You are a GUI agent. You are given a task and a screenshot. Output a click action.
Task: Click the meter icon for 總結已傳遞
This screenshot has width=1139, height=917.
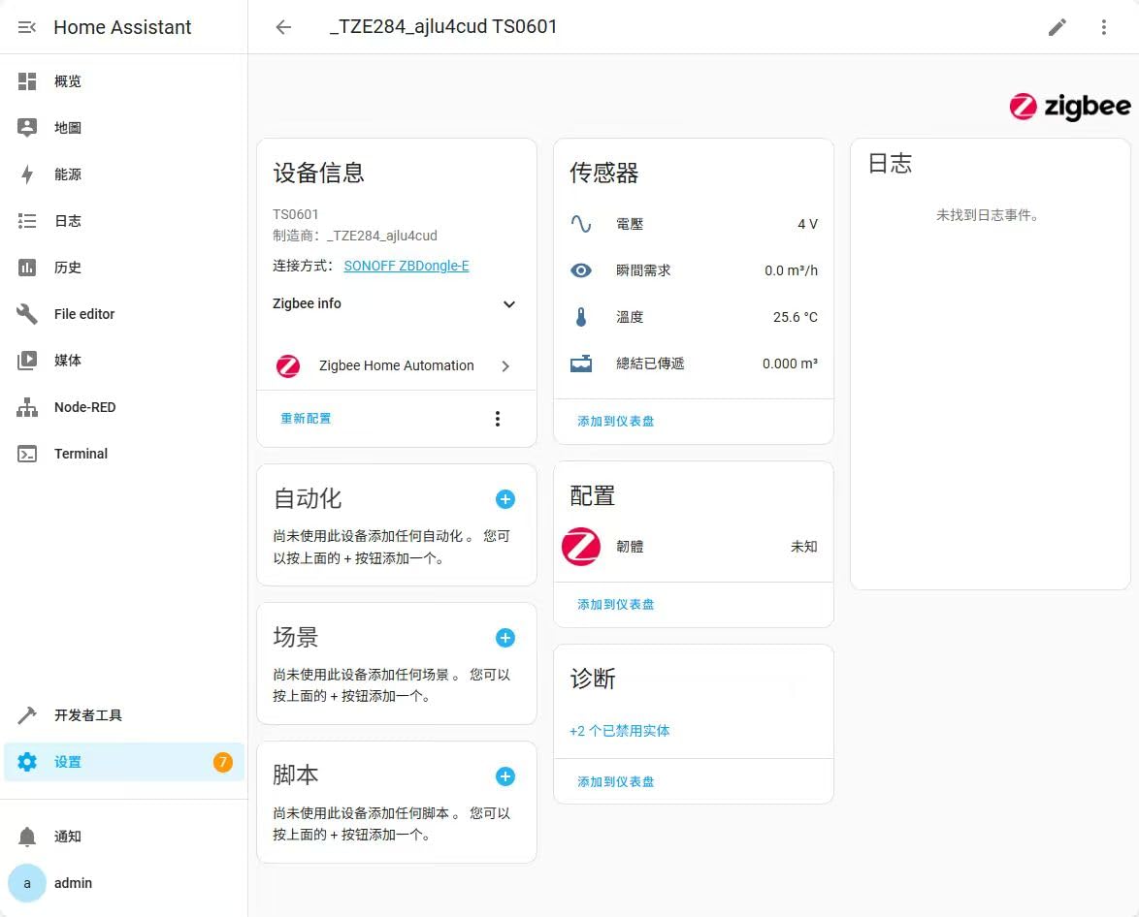(580, 364)
